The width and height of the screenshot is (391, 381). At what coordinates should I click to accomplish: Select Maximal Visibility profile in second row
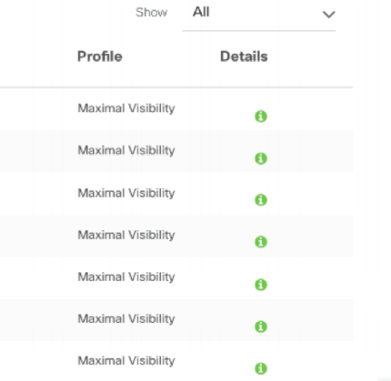tap(127, 151)
